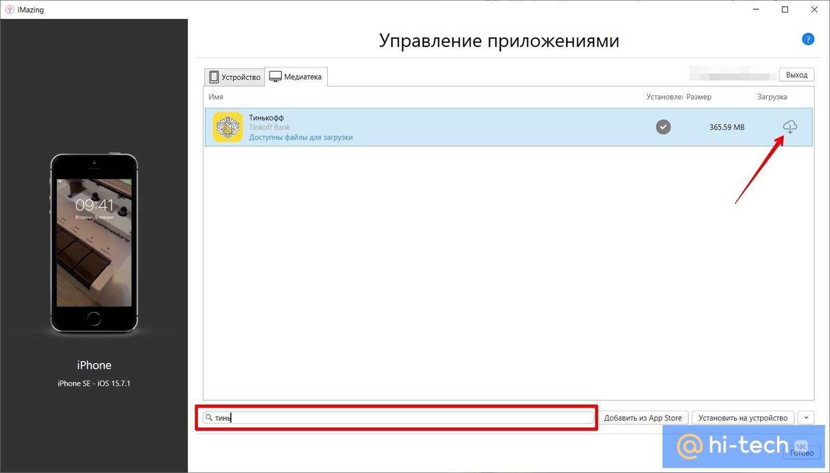Click the magnifier icon in search field

pyautogui.click(x=209, y=418)
